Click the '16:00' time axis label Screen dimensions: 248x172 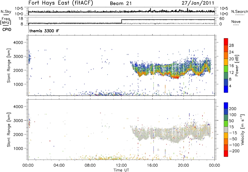(152, 165)
